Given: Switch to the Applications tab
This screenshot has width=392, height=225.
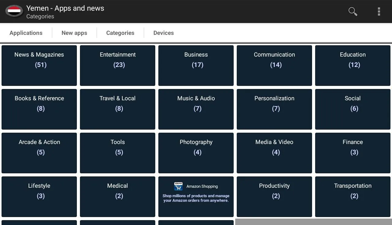Looking at the screenshot, I should coord(26,33).
